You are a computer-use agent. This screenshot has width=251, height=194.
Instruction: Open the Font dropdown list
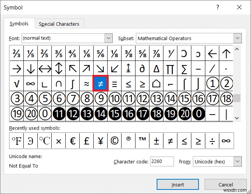(109, 38)
